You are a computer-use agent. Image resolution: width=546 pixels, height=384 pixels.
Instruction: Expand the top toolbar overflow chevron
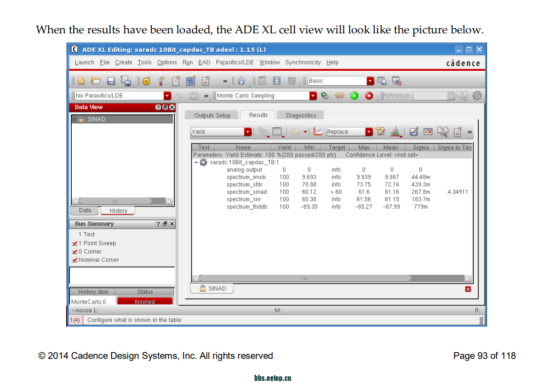tap(225, 81)
